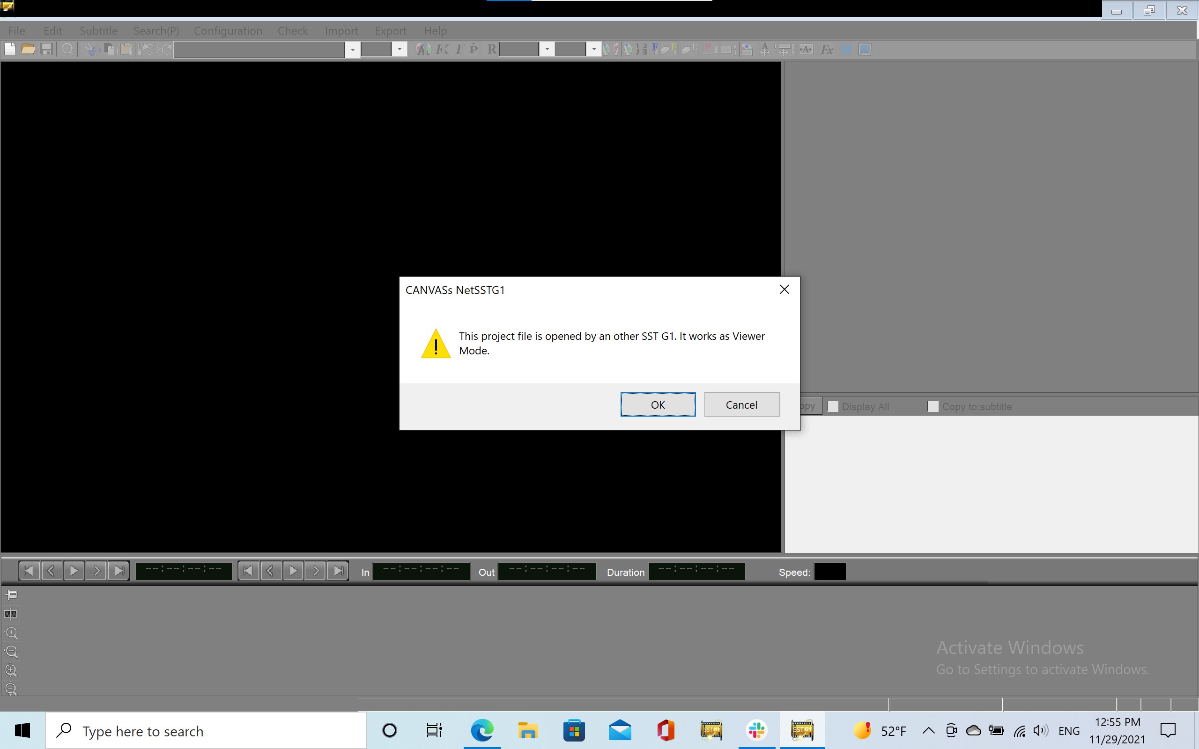The width and height of the screenshot is (1199, 749).
Task: Open Slack from the taskbar
Action: click(x=756, y=730)
